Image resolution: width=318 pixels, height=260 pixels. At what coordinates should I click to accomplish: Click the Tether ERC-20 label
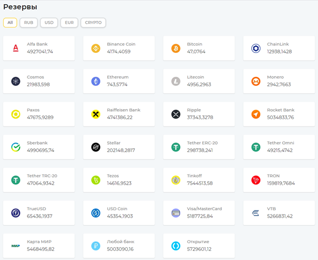pyautogui.click(x=202, y=143)
